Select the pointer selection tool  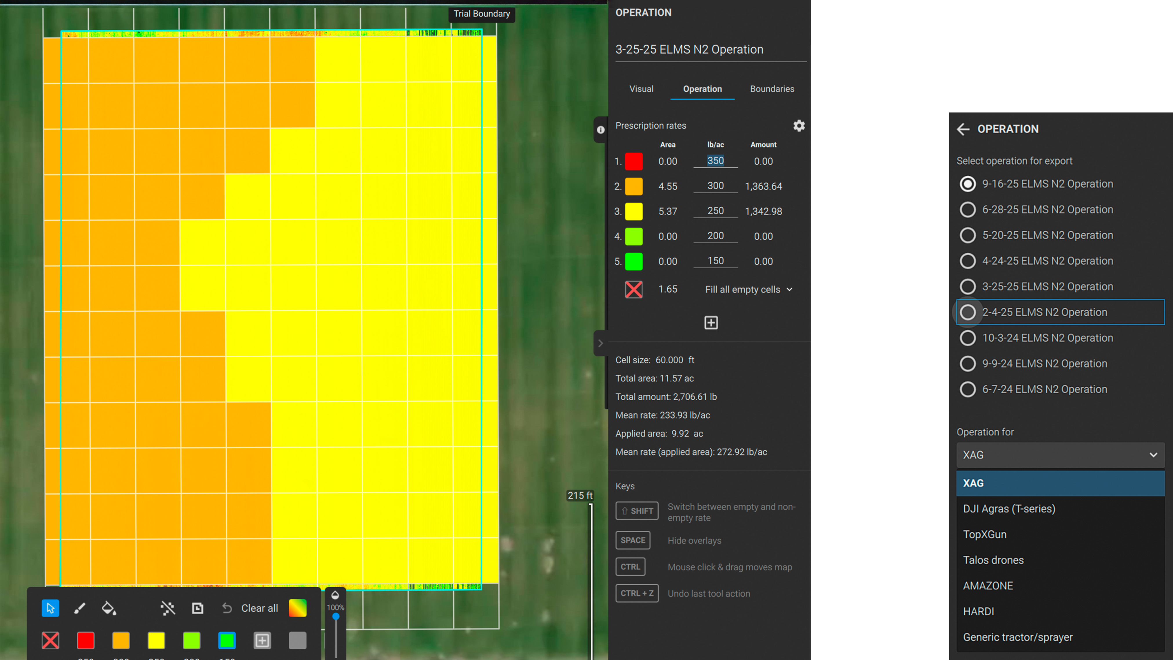(50, 608)
